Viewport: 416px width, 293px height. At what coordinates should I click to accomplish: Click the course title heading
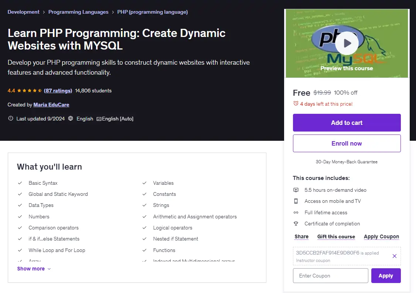116,39
